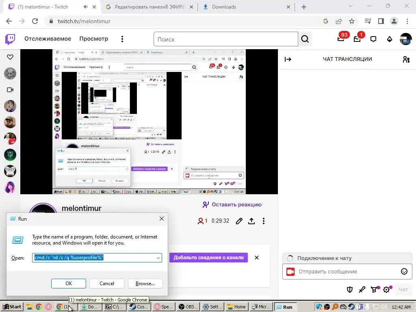Image resolution: width=416 pixels, height=312 pixels.
Task: Open the emoji picker in chat input
Action: 404,271
